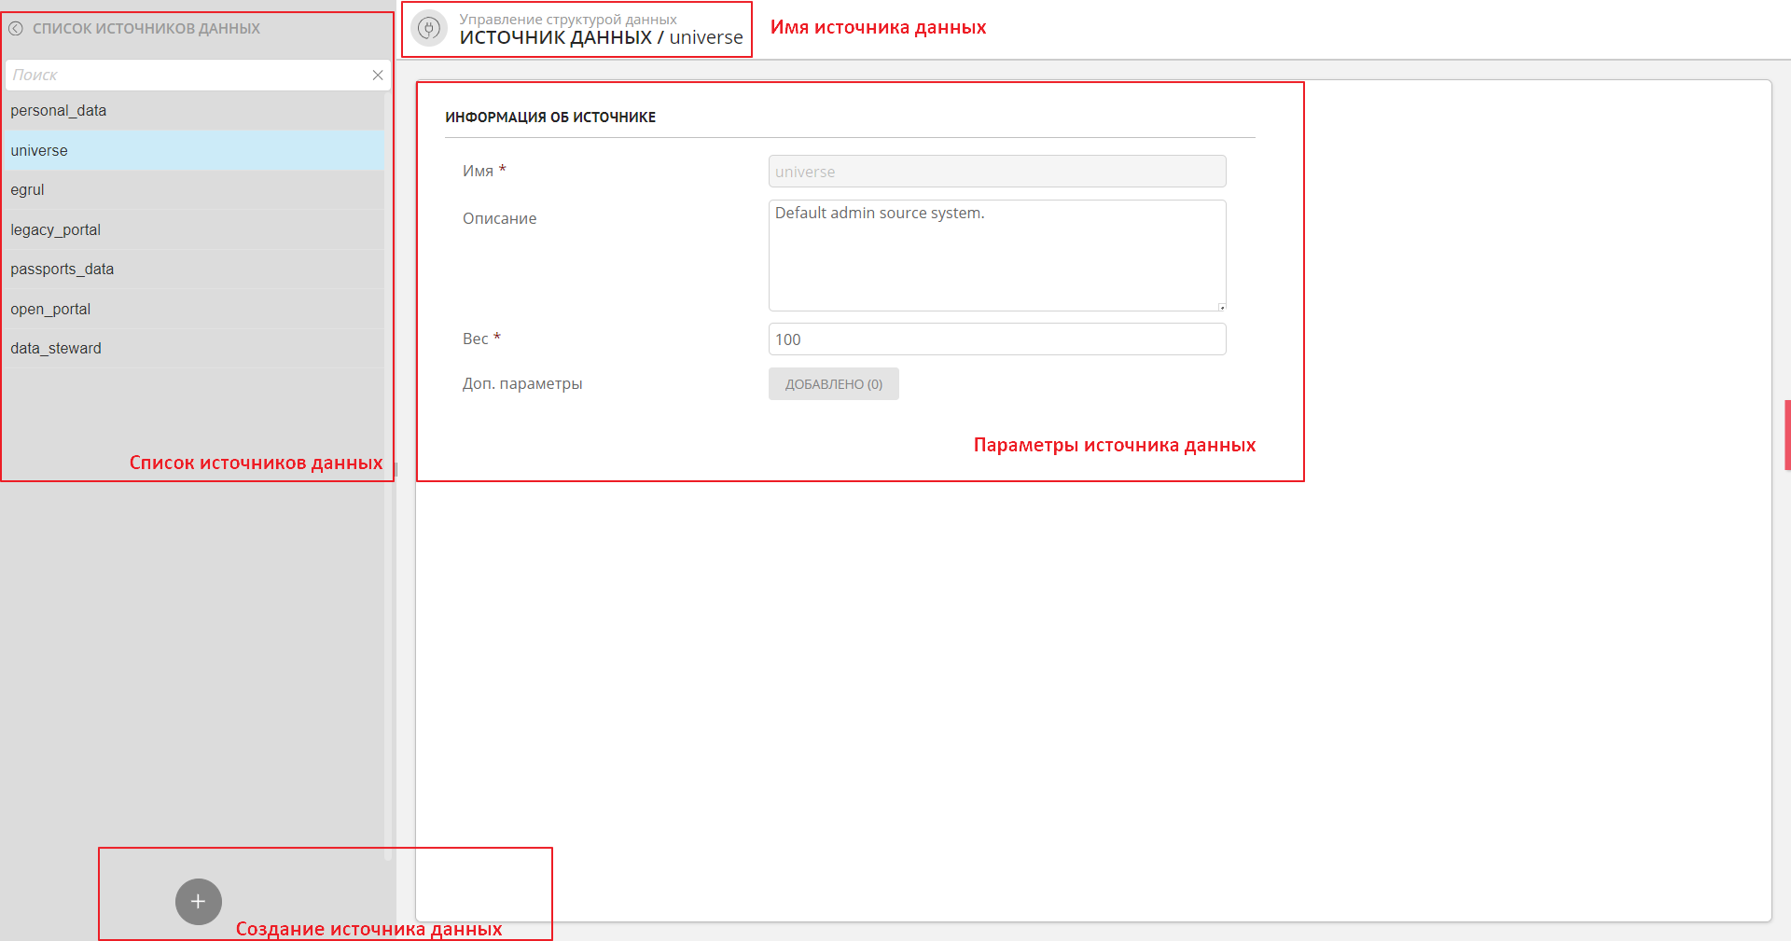Open the passports_data source
This screenshot has height=941, width=1791.
(x=62, y=270)
